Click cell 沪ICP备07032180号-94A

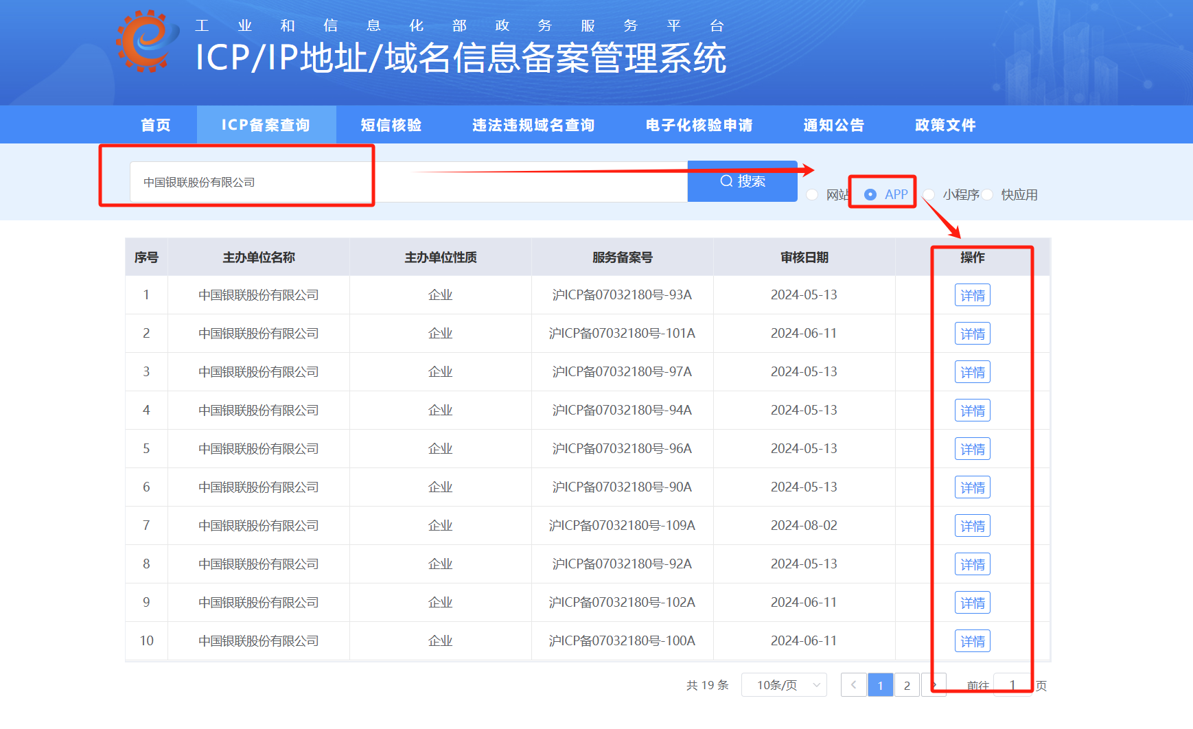point(622,410)
